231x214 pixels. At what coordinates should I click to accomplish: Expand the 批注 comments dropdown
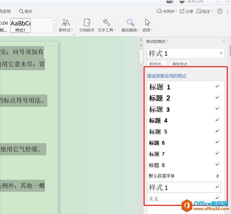pos(212,12)
